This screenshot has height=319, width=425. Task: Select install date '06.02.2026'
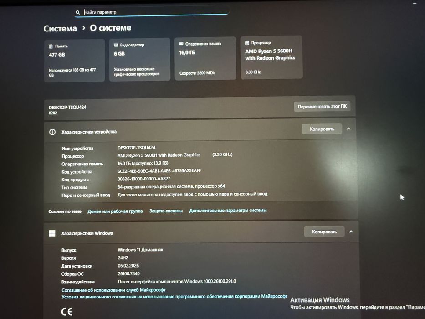click(128, 266)
